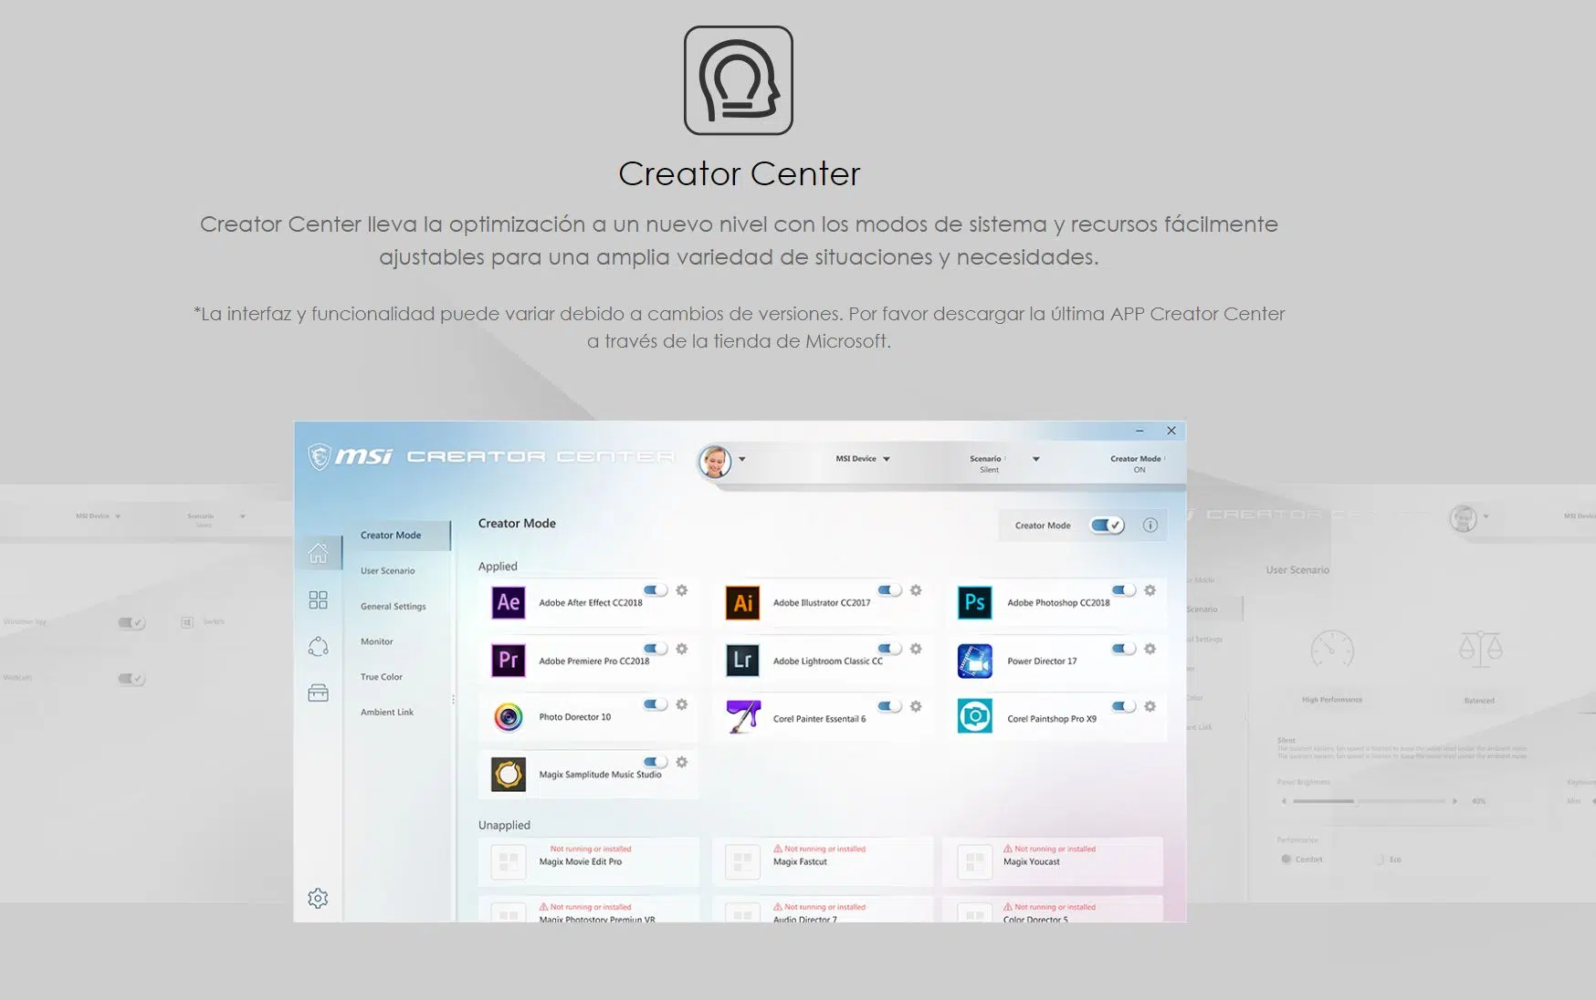This screenshot has width=1596, height=1000.
Task: Open settings gear for Adobe Illustrator CC2017
Action: [916, 590]
